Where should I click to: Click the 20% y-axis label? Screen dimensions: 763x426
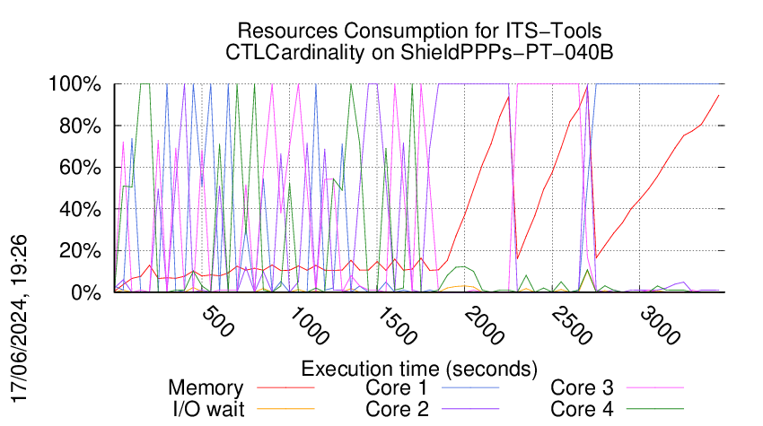pos(80,251)
